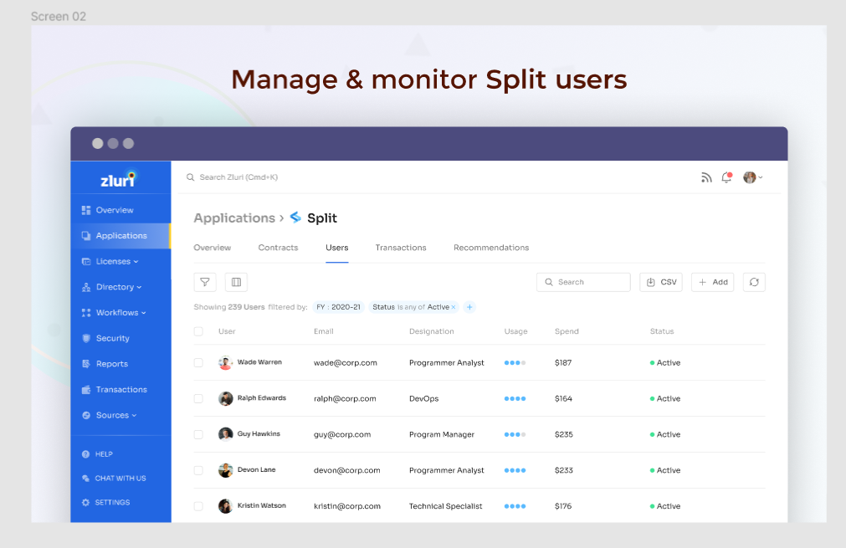Click Wade Warren's avatar
This screenshot has width=846, height=548.
225,363
